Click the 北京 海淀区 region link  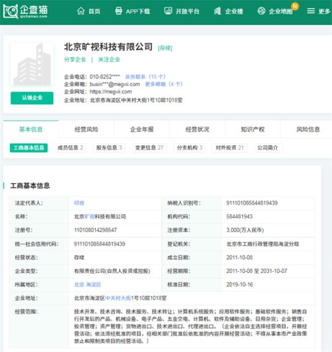[88, 284]
